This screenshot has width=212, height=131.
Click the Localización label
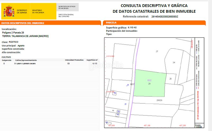coord(9,29)
